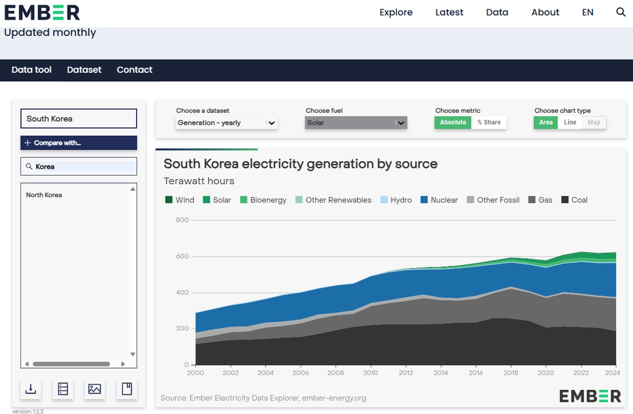Click the Korea search input field

(79, 166)
